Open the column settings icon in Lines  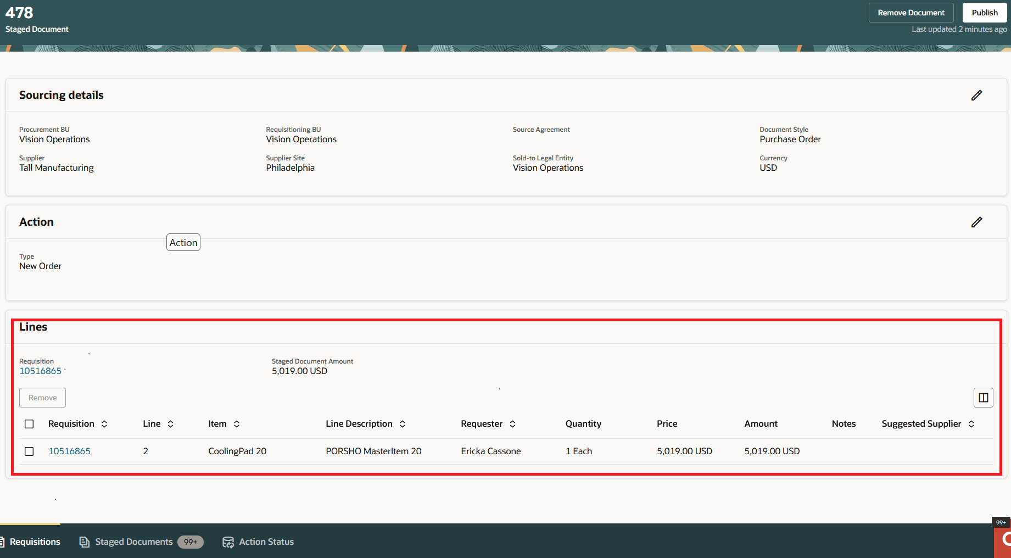983,398
